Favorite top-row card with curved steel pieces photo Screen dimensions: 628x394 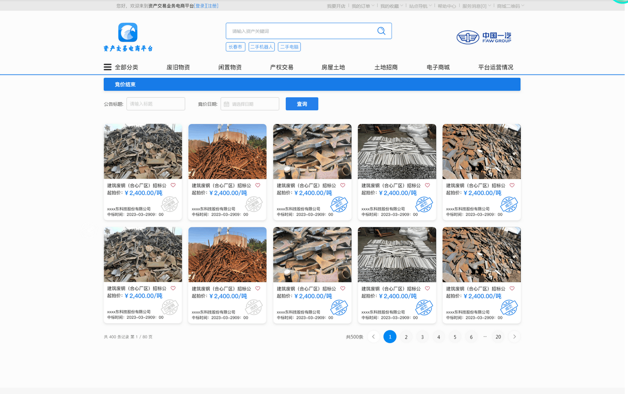click(x=343, y=185)
